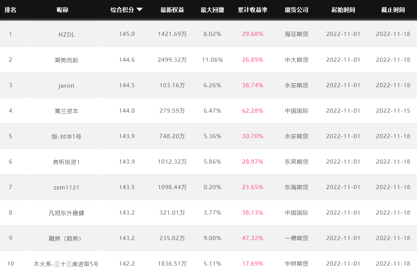This screenshot has height=275, width=417.
Task: Select the score 144.5
Action: (127, 85)
